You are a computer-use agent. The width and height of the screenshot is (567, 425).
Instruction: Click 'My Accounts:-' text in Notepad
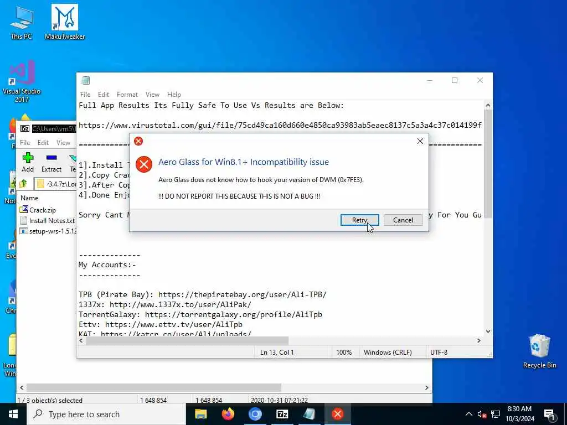coord(107,265)
